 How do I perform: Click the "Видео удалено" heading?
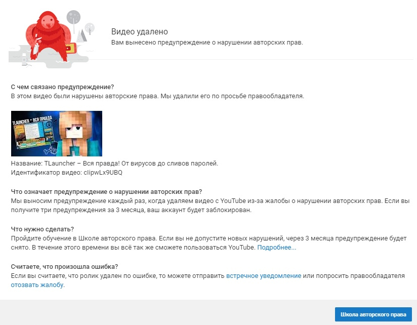click(x=139, y=32)
